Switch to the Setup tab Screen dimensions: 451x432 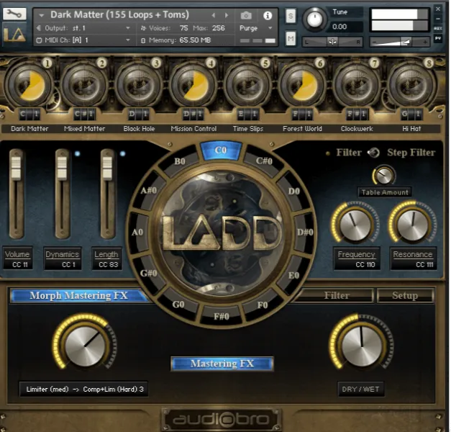click(405, 295)
